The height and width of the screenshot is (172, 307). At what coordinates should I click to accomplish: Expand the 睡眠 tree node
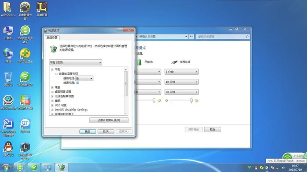tap(52, 101)
